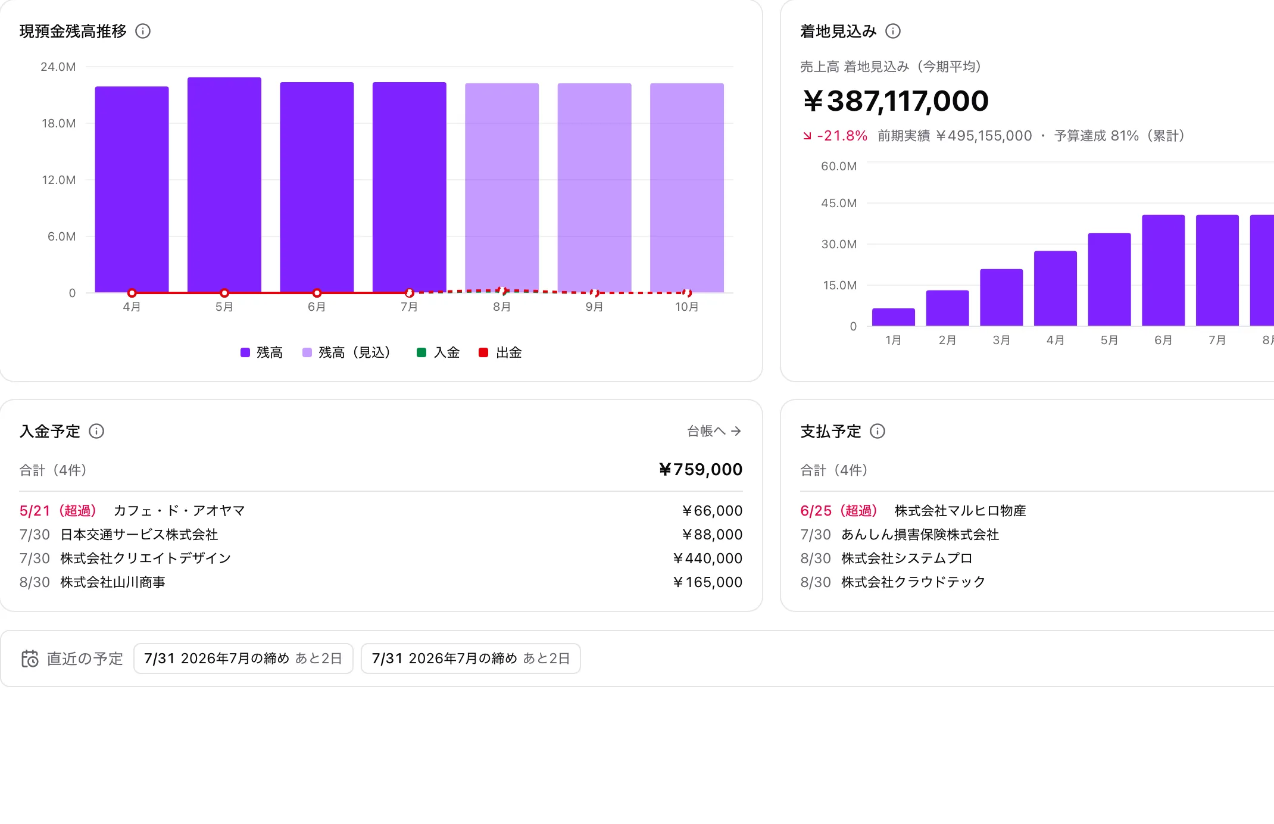Screen dimensions: 1274x824
Task: Select 株式会社クラウドテック payment row
Action: coord(1037,582)
